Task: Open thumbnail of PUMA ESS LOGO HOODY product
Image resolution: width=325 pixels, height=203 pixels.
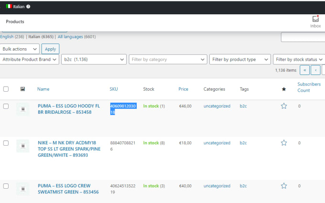Action: [x=23, y=109]
